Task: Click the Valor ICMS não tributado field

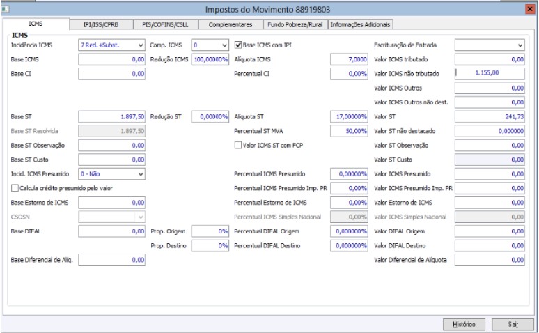Action: 490,74
